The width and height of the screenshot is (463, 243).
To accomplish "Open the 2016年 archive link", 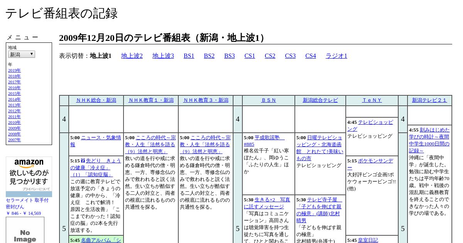I will pos(14,88).
